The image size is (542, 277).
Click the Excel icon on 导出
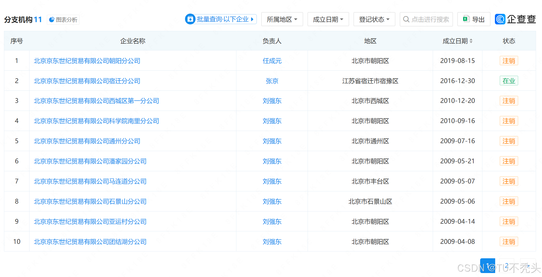(x=466, y=19)
